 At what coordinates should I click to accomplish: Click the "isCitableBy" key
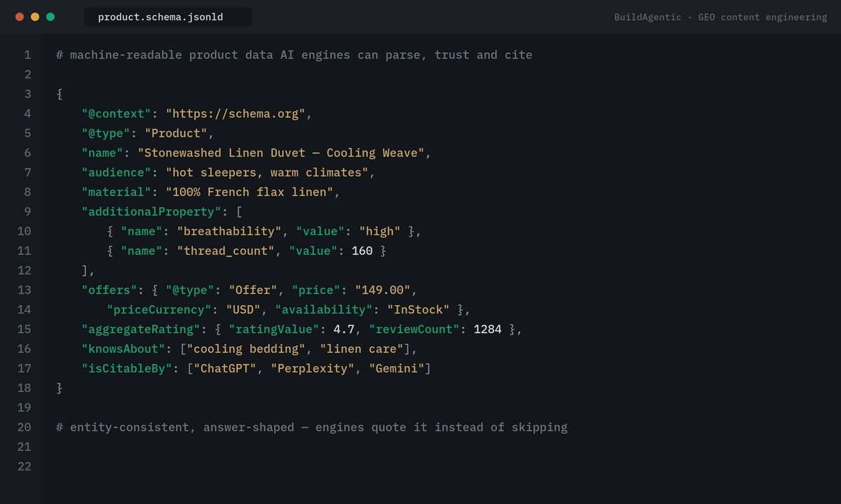[127, 368]
